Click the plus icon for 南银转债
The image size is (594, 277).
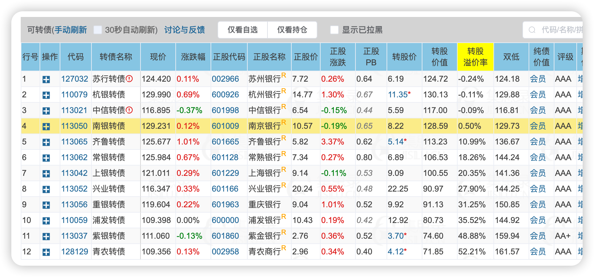[x=46, y=127]
